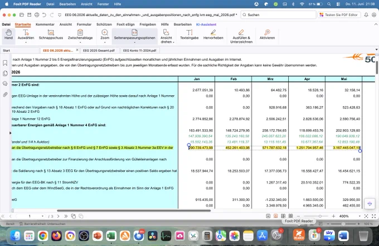Collapse the ribbon with the chevron
The width and height of the screenshot is (379, 246).
pos(376,24)
